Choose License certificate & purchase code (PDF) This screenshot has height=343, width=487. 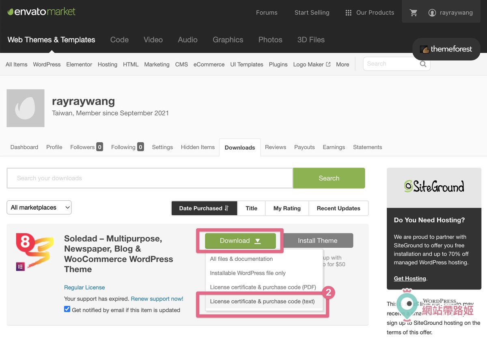[x=264, y=287]
